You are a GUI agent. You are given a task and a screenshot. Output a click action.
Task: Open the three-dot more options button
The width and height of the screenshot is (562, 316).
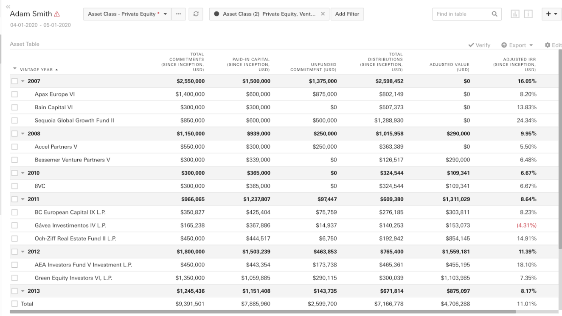pos(178,14)
